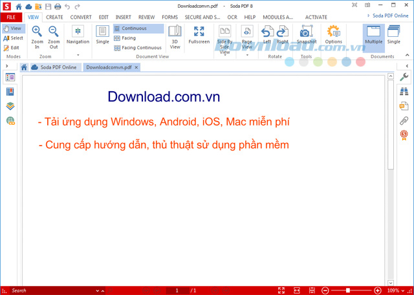This screenshot has height=295, width=414.
Task: Switch to EDIT ribbon tab
Action: (x=103, y=17)
